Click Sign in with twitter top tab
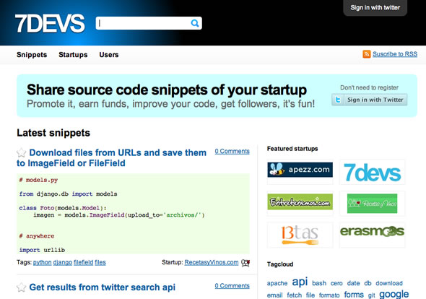The height and width of the screenshot is (299, 426). (x=375, y=8)
